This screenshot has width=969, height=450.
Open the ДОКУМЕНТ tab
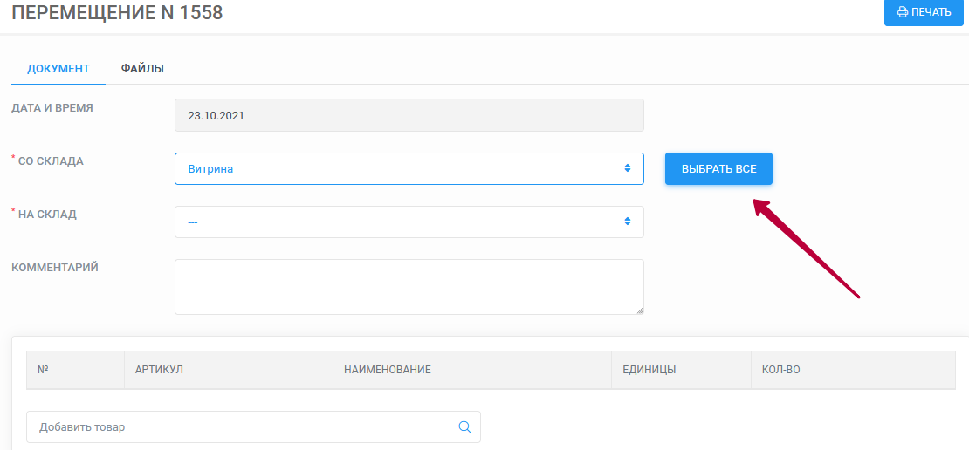pos(58,69)
